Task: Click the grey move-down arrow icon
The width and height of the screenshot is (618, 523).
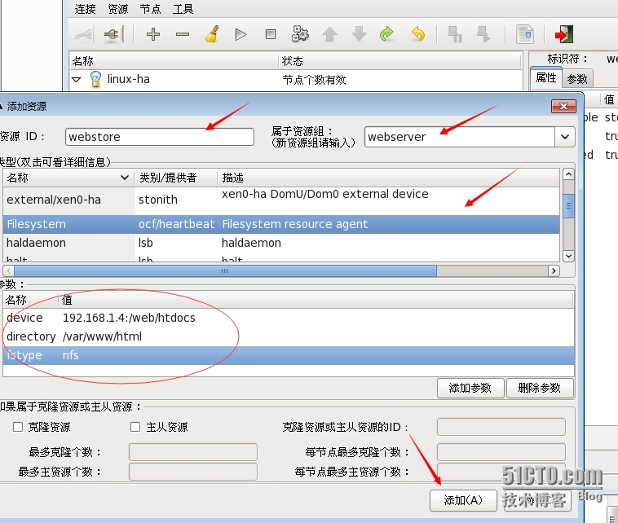Action: coord(359,34)
